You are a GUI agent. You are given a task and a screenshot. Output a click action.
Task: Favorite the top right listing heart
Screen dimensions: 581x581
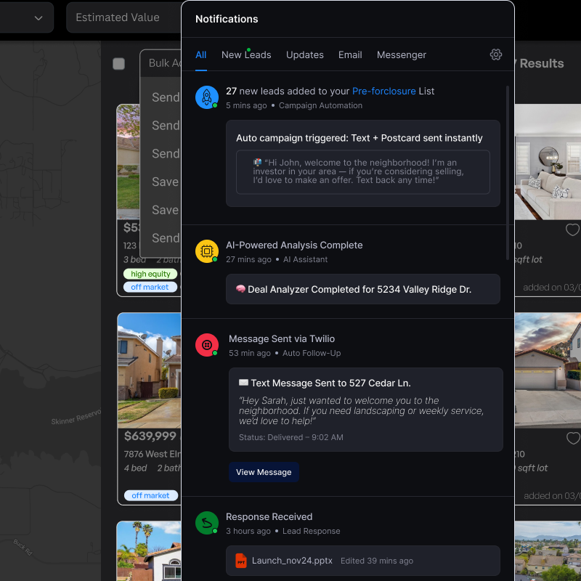[x=572, y=230]
